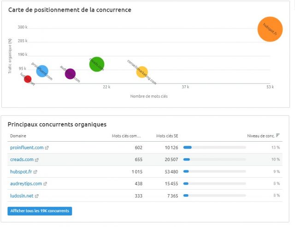Click the 53 k axis tick label
295x227 pixels.
(270, 87)
